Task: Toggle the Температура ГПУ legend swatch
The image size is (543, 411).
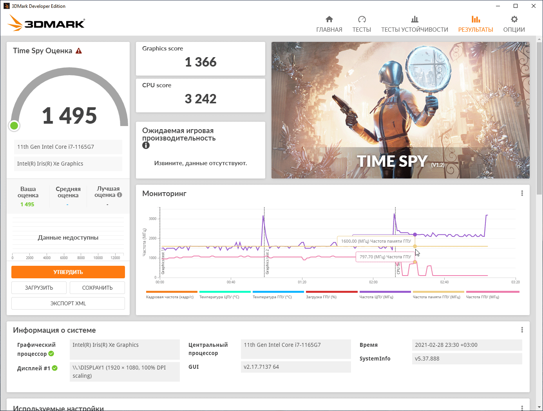Action: tap(278, 292)
